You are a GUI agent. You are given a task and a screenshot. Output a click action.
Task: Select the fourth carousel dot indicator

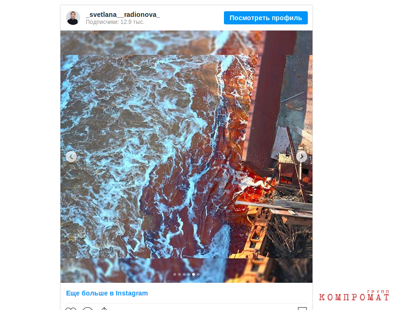[189, 274]
